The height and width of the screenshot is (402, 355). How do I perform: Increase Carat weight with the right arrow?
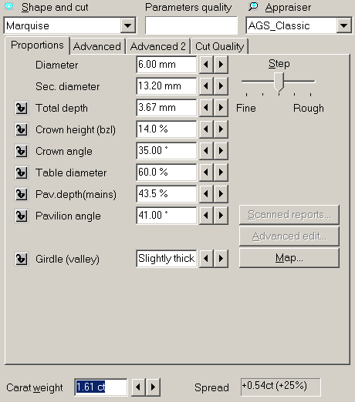click(153, 387)
